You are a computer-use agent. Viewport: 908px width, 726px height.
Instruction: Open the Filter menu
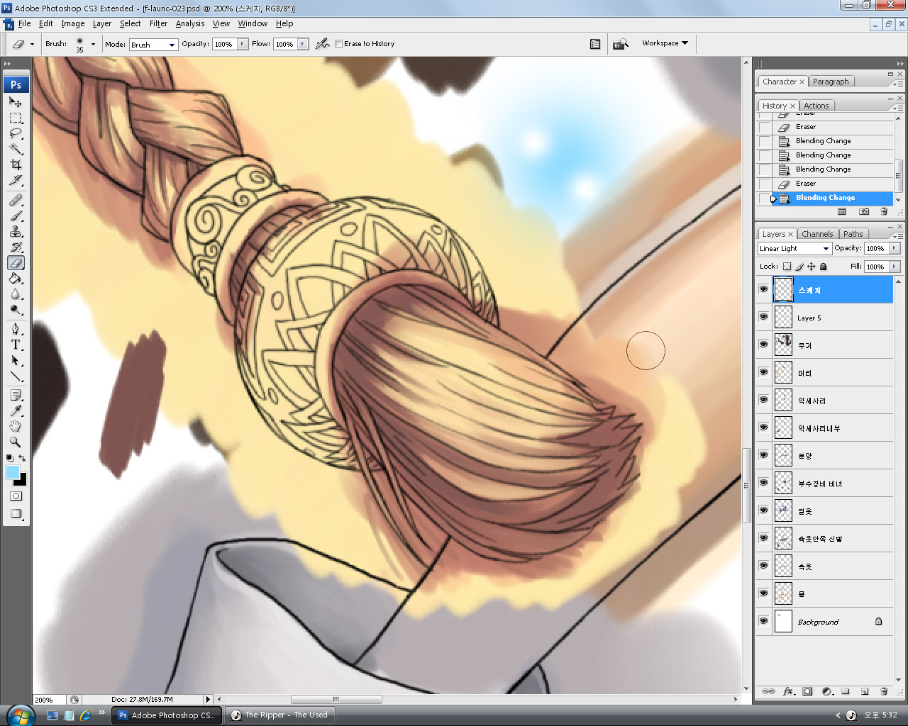(158, 23)
